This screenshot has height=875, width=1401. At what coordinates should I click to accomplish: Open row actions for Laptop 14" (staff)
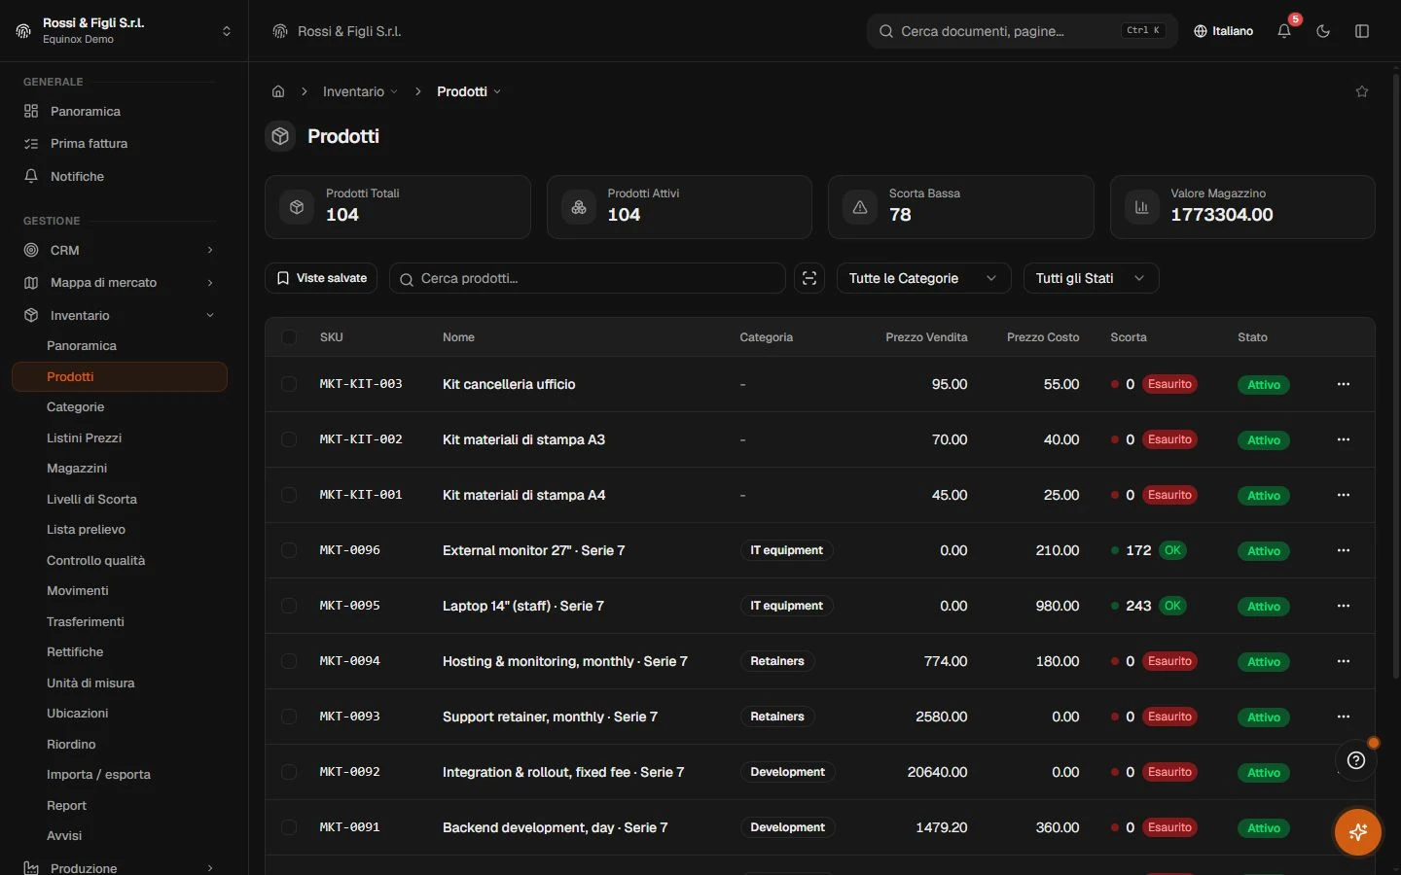point(1344,606)
